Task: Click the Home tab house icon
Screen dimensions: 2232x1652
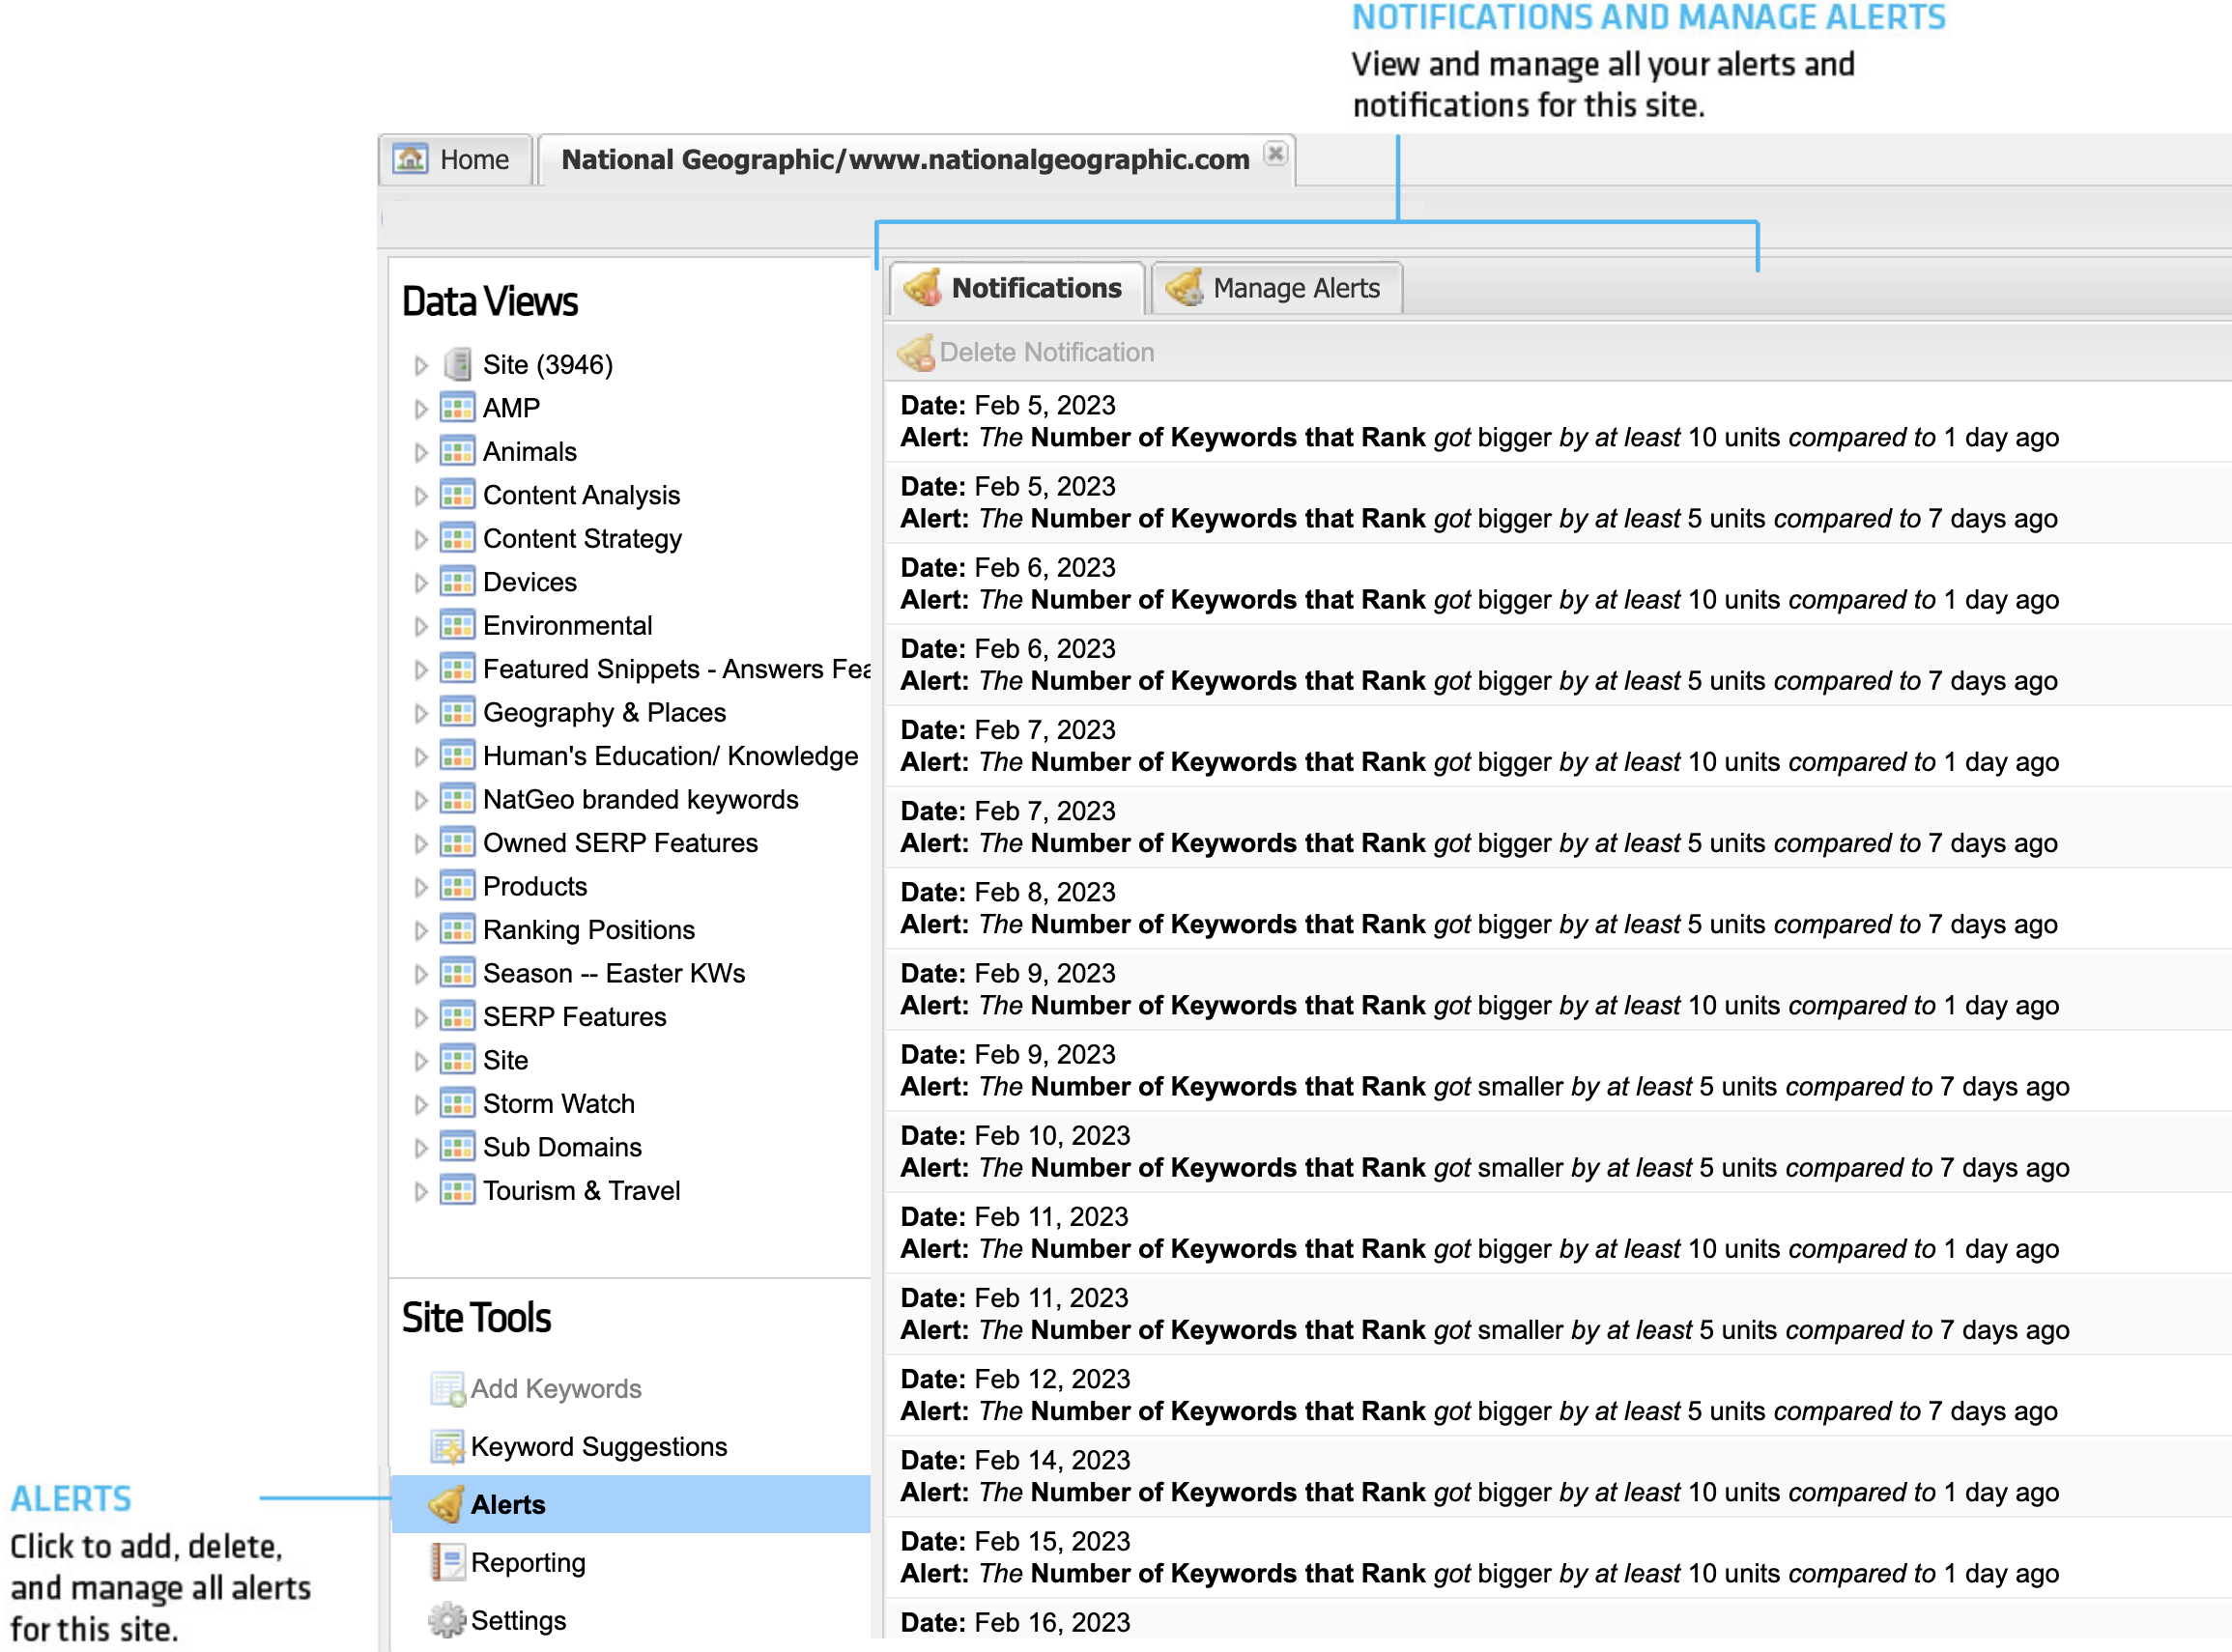Action: (x=410, y=159)
